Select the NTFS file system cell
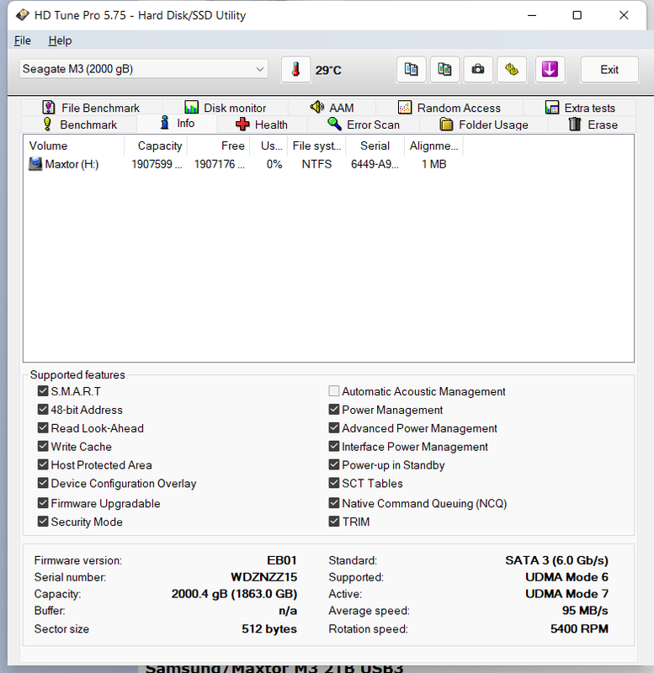 pos(316,164)
